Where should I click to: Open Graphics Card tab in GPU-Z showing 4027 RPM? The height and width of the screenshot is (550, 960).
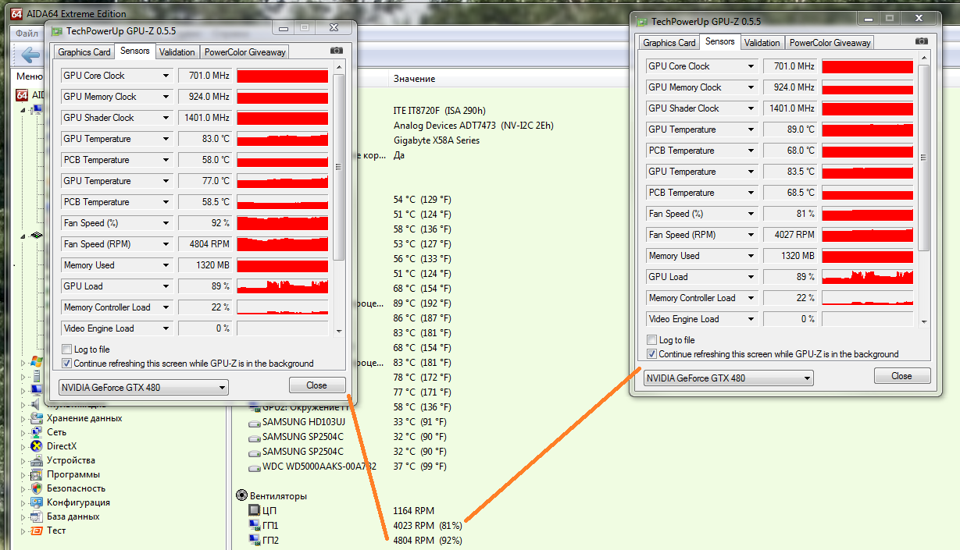(669, 43)
